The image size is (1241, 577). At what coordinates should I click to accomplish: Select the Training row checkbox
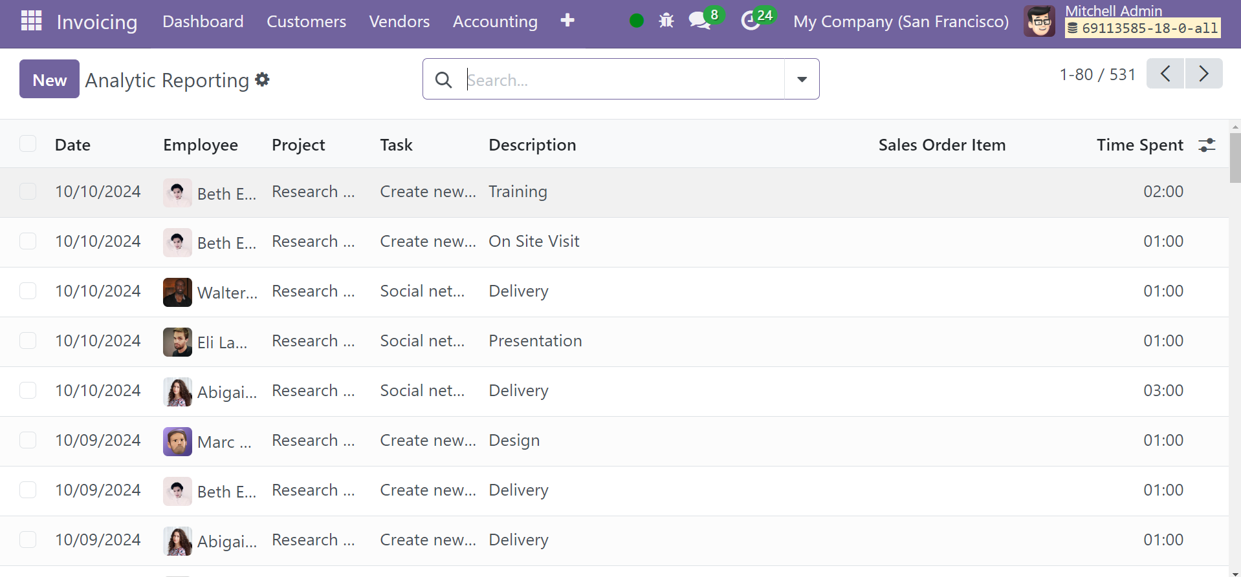point(28,191)
